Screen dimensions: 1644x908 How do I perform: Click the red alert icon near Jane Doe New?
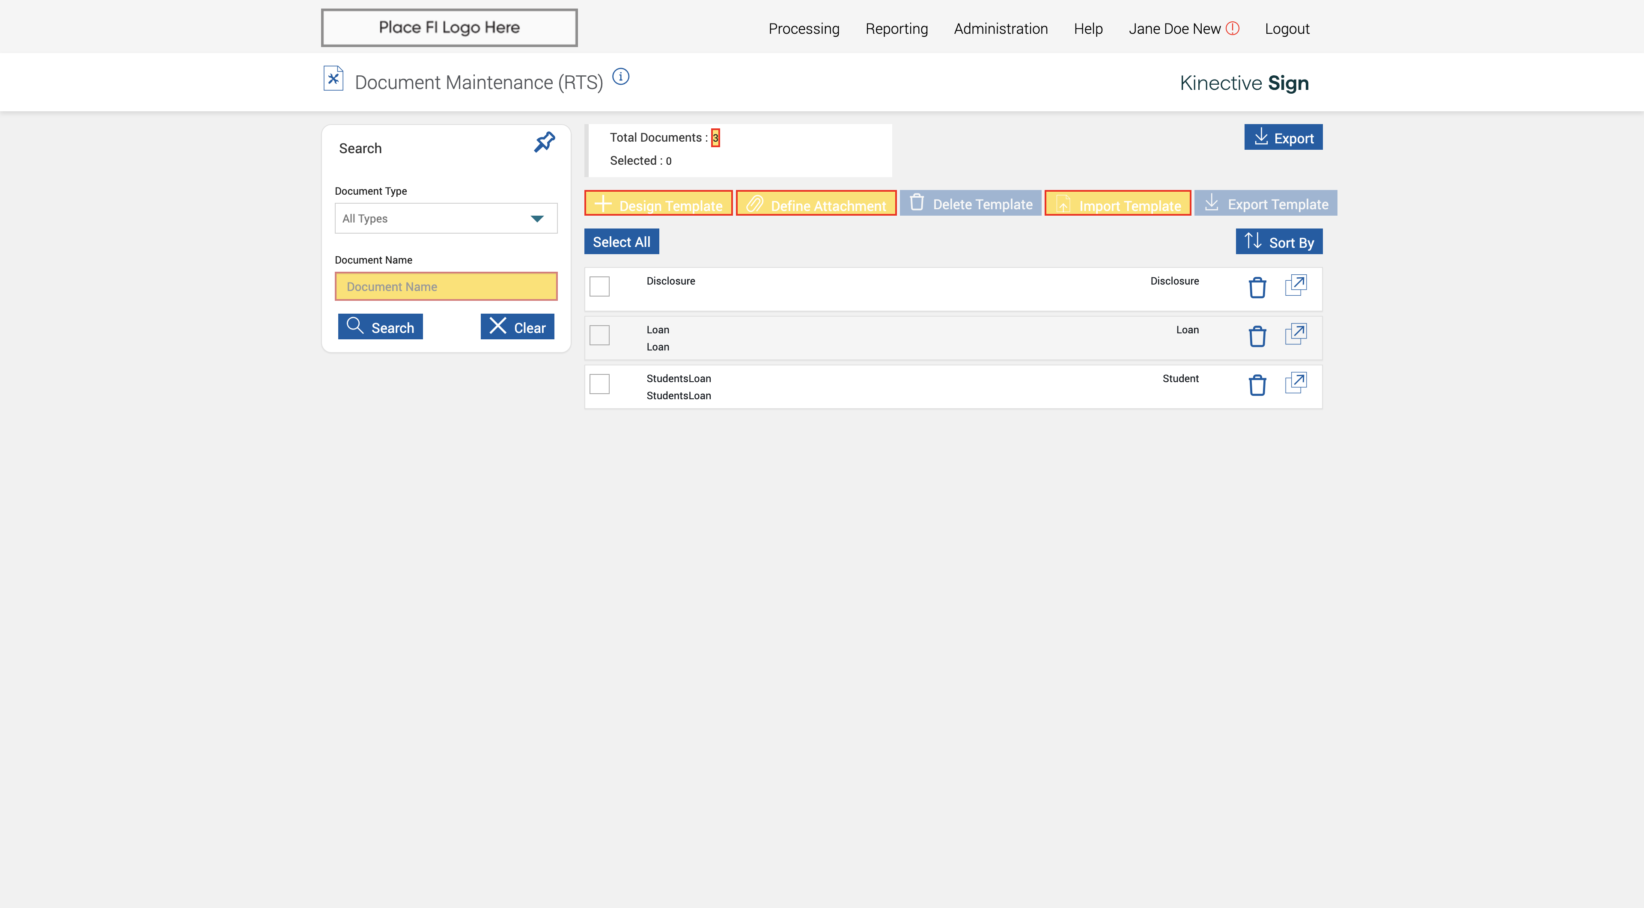point(1233,28)
